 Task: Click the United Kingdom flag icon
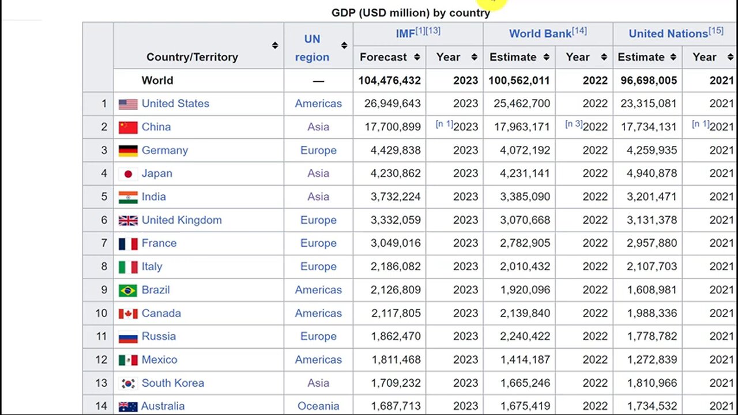click(128, 221)
